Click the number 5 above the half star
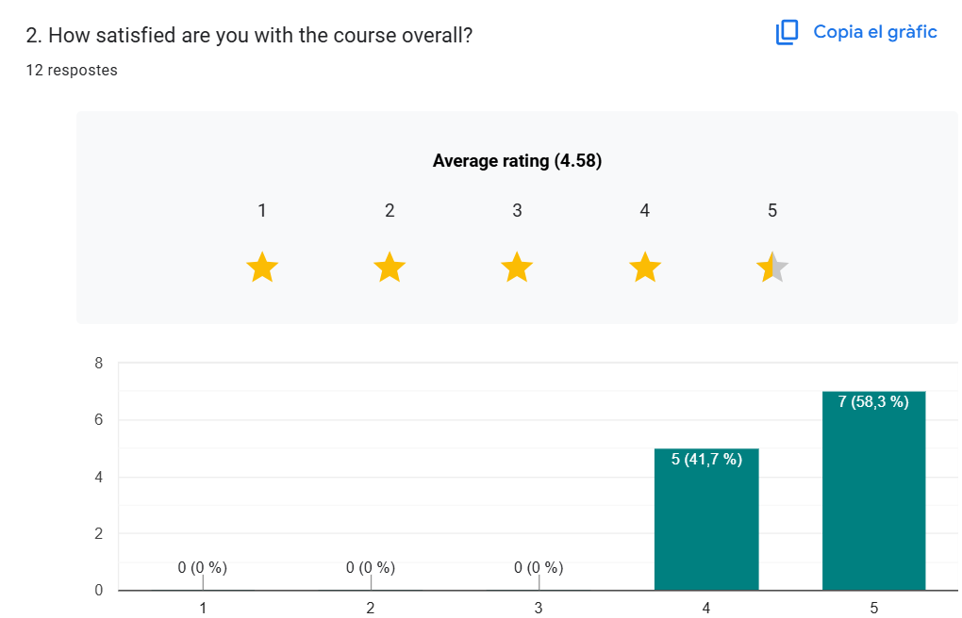962x618 pixels. (772, 211)
